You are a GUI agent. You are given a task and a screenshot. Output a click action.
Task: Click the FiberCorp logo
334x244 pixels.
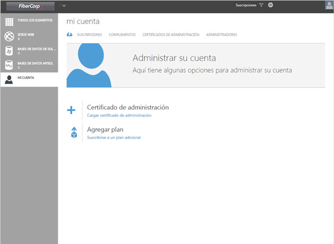coord(29,6)
